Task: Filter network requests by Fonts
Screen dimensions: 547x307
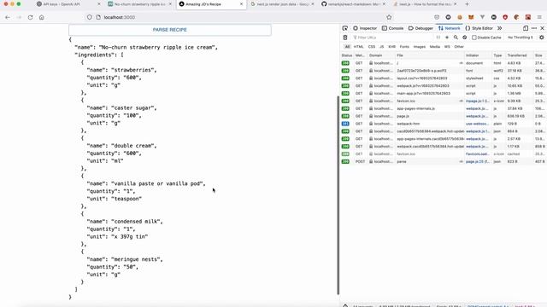Action: click(x=404, y=47)
